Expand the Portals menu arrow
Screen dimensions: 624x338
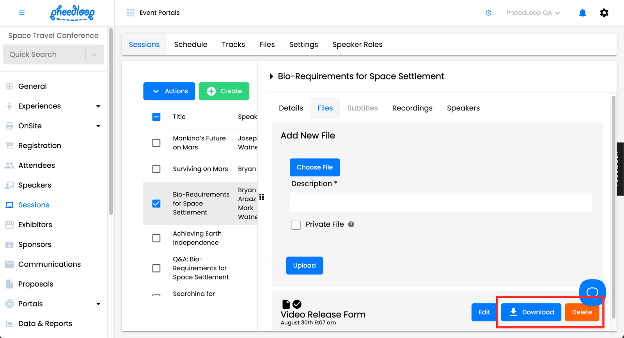[x=98, y=304]
